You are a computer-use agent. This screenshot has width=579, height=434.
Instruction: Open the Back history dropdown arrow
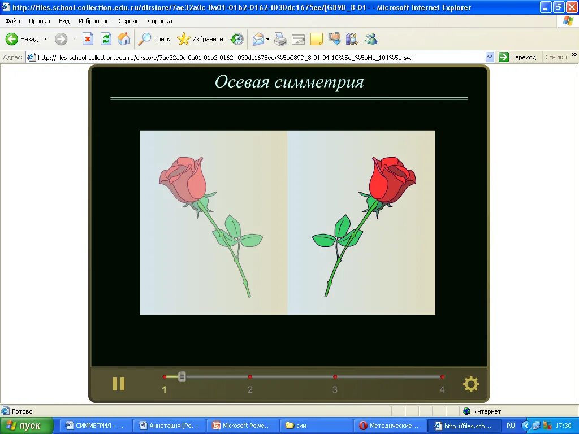click(x=45, y=39)
